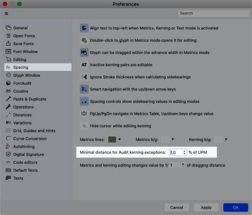Focus the preferences Search field
The image size is (252, 215).
point(214,13)
